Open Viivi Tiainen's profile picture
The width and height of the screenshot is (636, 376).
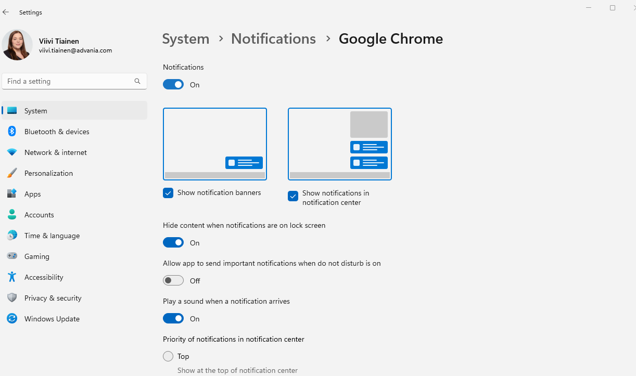click(x=17, y=45)
